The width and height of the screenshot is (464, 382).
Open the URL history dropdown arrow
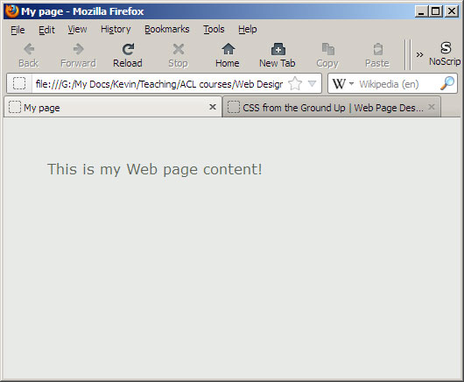pos(312,83)
